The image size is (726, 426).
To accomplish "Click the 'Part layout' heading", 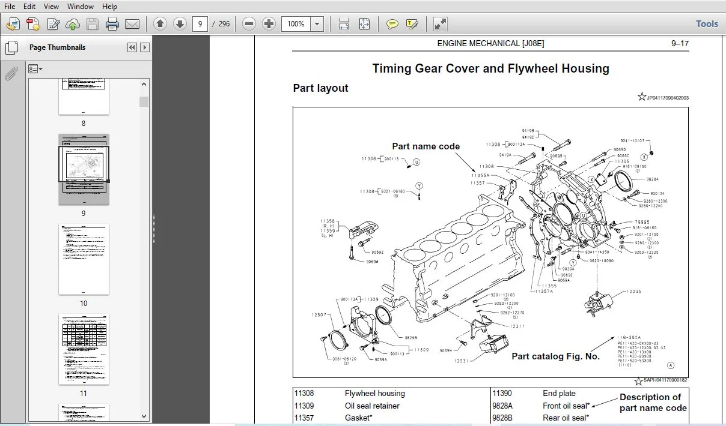I will pos(320,88).
